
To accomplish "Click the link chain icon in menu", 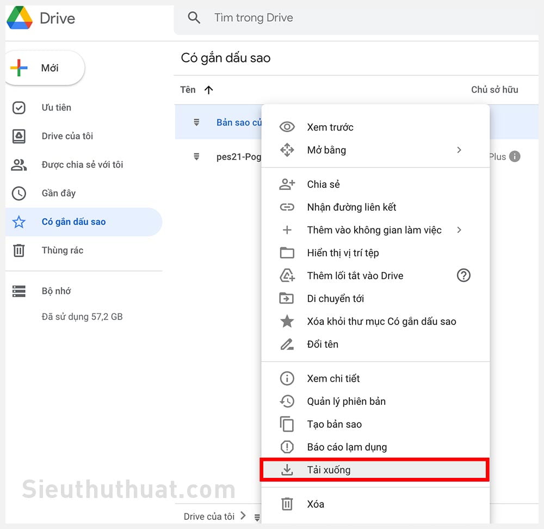I will (x=287, y=207).
